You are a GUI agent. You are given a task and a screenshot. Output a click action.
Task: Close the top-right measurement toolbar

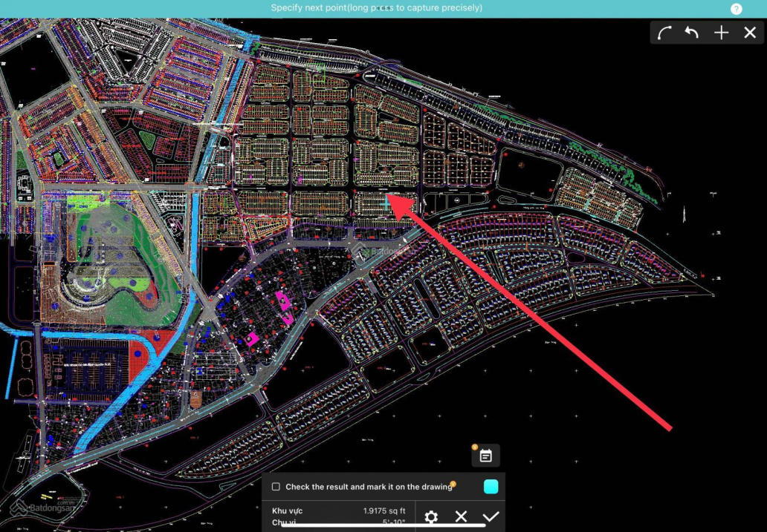tap(750, 33)
